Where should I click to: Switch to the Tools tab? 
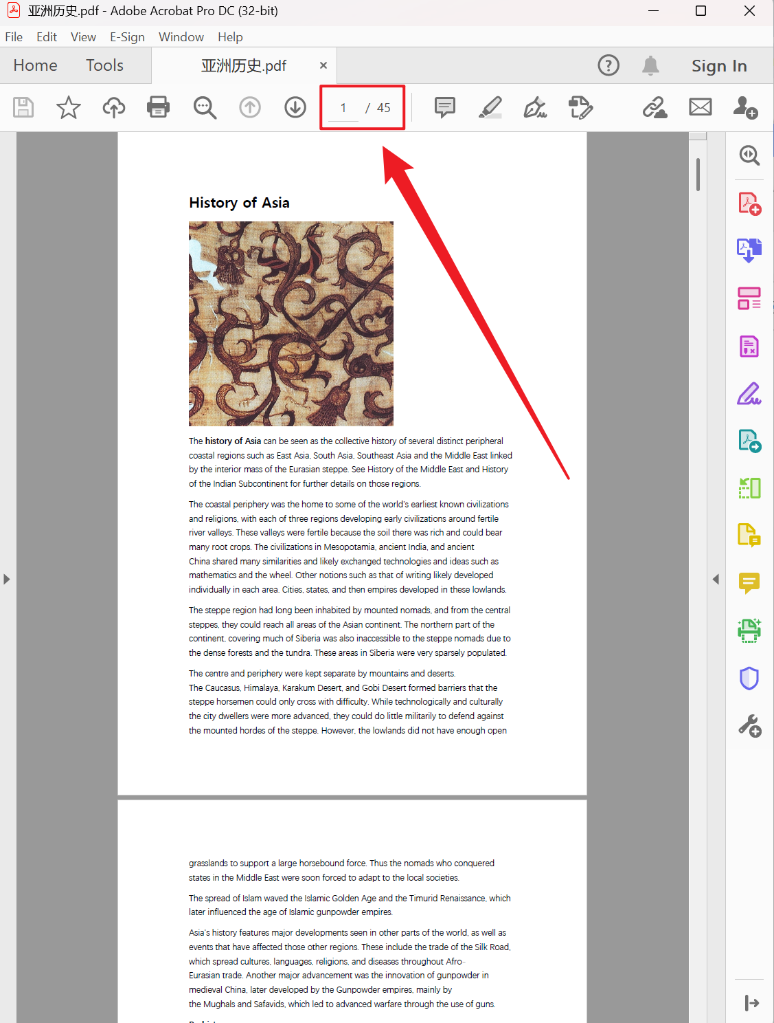point(104,65)
